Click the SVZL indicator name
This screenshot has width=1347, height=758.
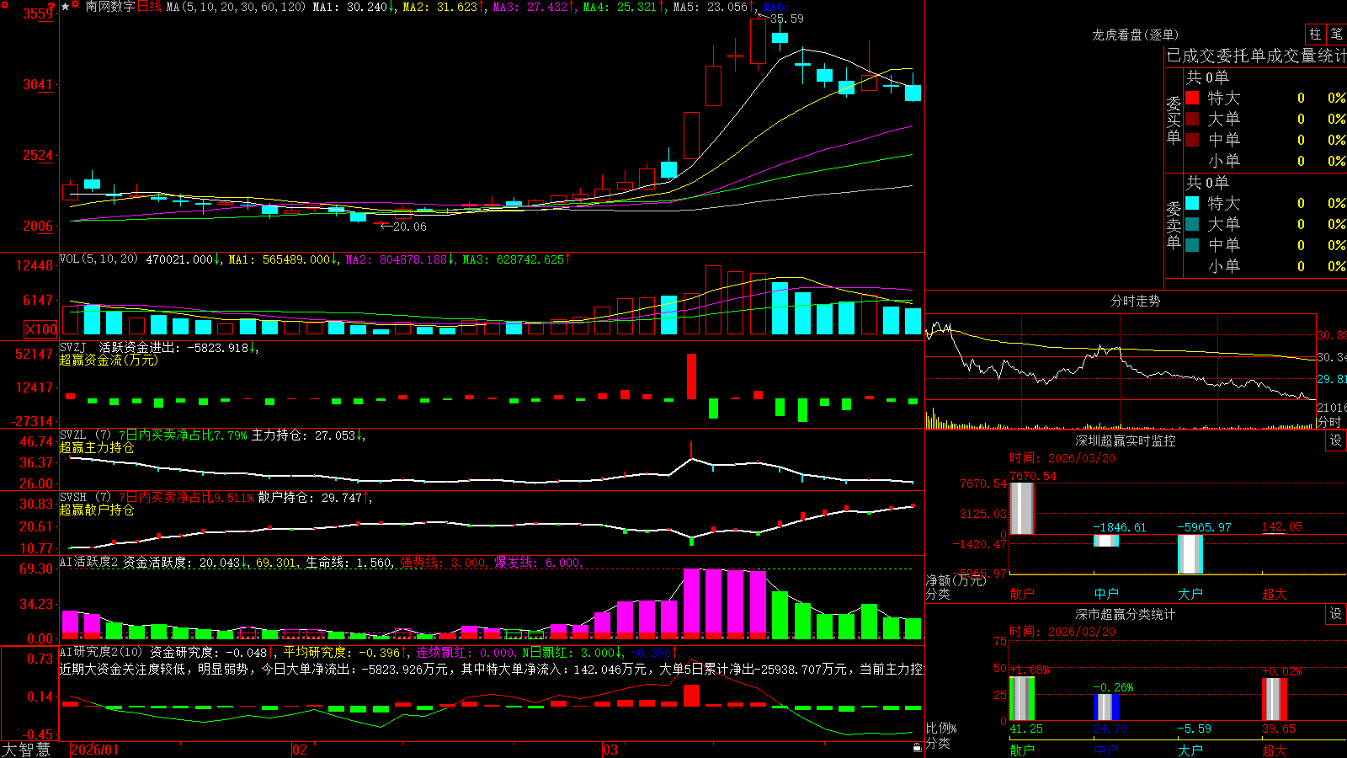72,435
